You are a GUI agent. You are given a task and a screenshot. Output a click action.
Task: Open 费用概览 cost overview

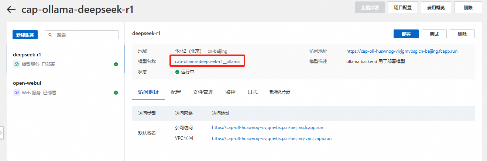click(x=436, y=7)
